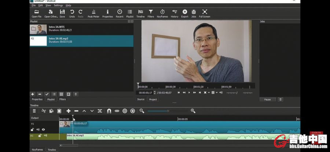Click the player scrub bar at 00:01:20

click(194, 87)
